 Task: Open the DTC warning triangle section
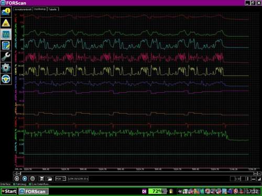(6, 23)
